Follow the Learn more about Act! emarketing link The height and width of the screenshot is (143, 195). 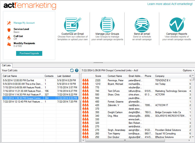pyautogui.click(x=170, y=4)
